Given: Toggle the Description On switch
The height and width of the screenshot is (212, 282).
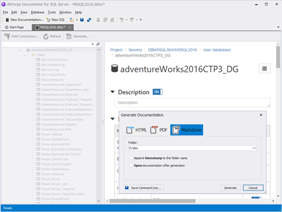Looking at the screenshot, I should (157, 92).
